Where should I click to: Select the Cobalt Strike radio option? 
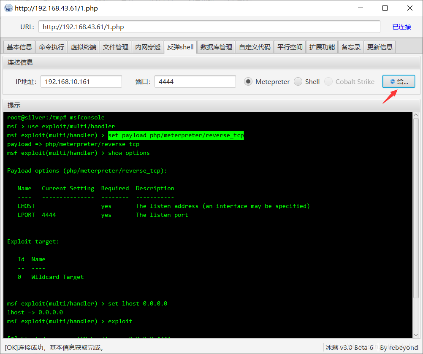point(350,81)
